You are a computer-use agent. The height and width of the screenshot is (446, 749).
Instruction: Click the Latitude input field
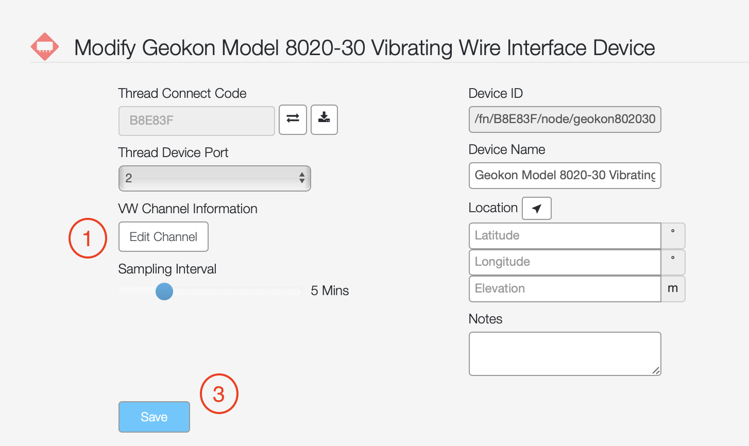(565, 236)
